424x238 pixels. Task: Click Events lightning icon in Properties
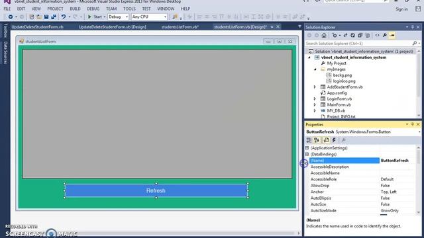click(x=334, y=140)
